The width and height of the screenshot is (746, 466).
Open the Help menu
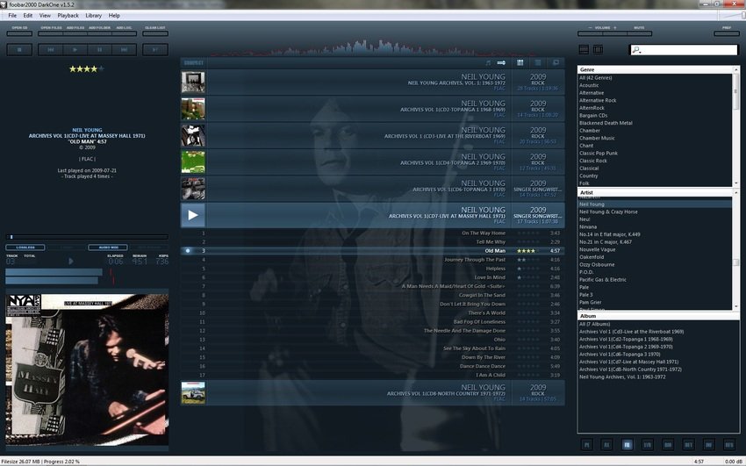114,15
